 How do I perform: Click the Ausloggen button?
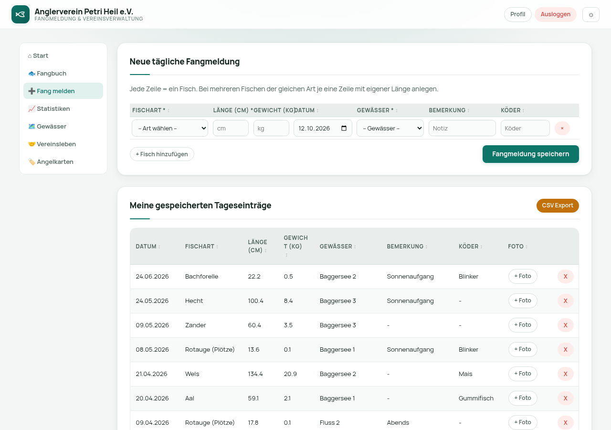[556, 14]
